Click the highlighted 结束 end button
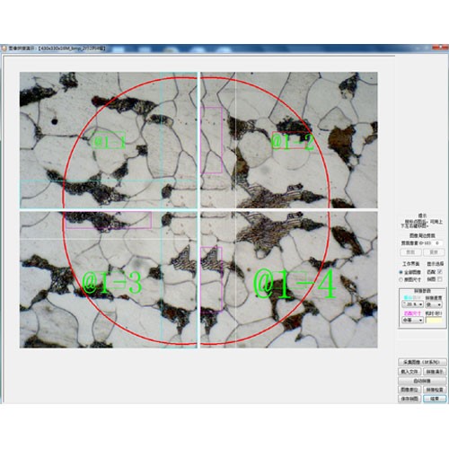Viewport: 449px width, 449px height. point(435,399)
